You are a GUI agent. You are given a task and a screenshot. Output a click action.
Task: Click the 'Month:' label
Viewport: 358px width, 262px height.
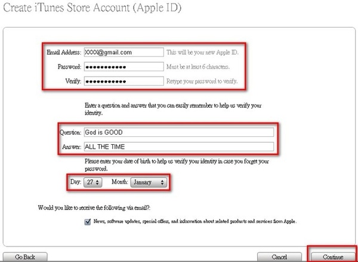(x=120, y=182)
